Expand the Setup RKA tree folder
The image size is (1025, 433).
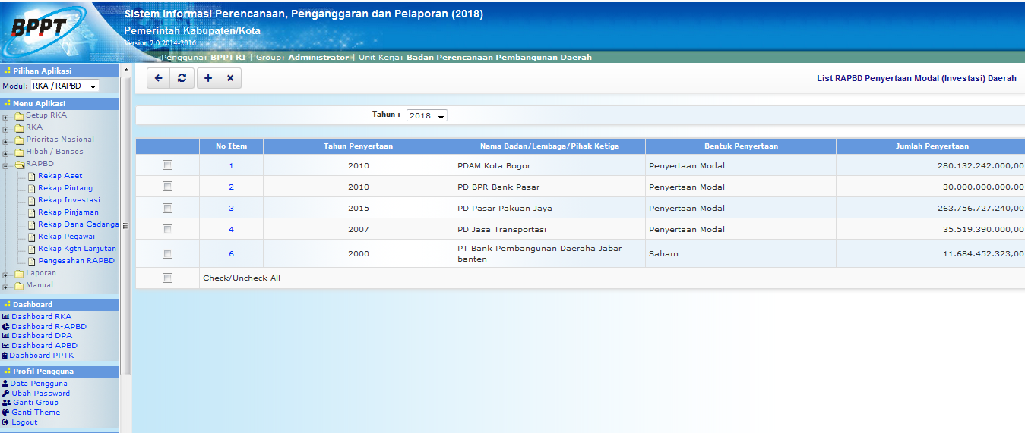click(x=6, y=117)
